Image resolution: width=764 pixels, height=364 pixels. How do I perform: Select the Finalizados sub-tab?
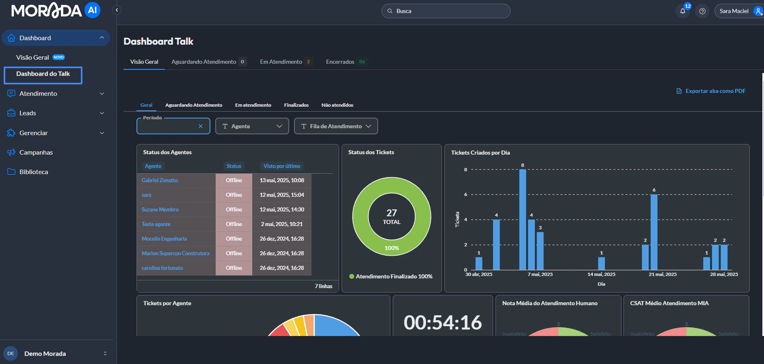click(x=296, y=105)
